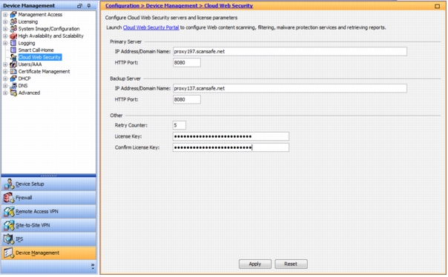Click the IPS shield icon
Screen dimensions: 448x277
coord(9,239)
